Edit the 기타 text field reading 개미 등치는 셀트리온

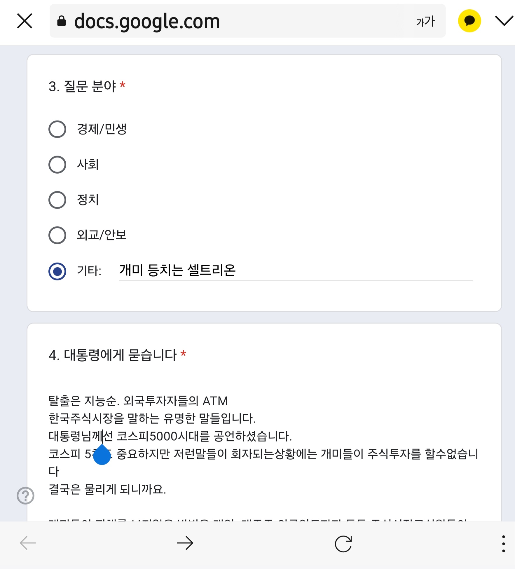pyautogui.click(x=296, y=270)
